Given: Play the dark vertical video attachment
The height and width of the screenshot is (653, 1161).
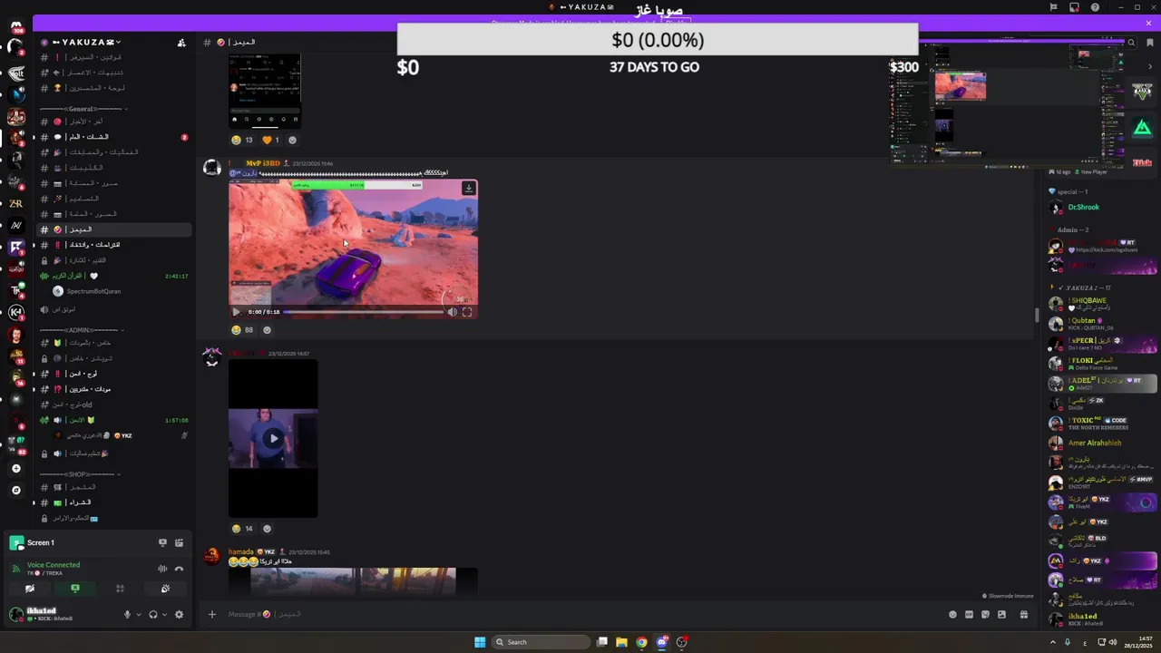Looking at the screenshot, I should click(x=273, y=438).
